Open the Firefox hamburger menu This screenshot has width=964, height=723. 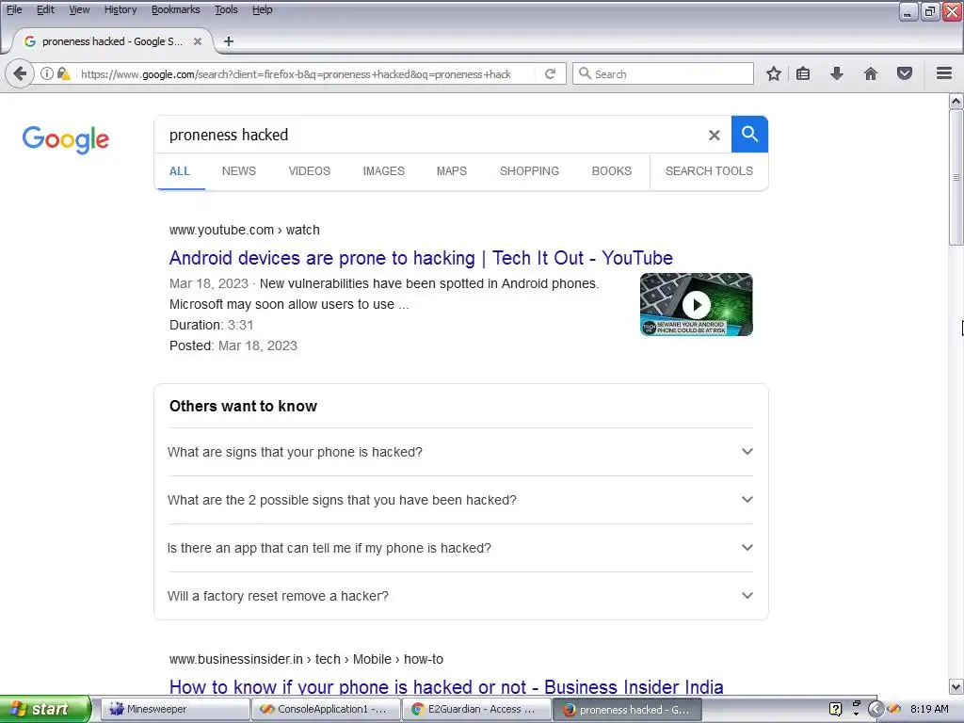pyautogui.click(x=944, y=73)
